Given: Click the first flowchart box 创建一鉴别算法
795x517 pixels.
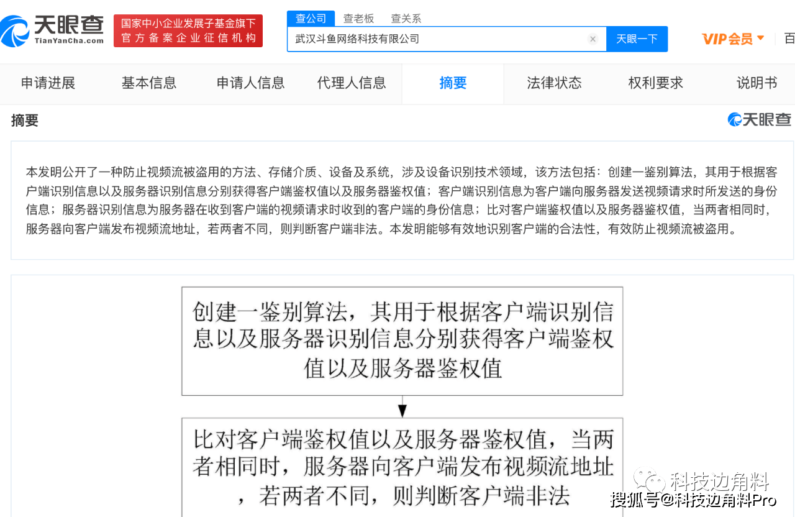Looking at the screenshot, I should click(402, 341).
